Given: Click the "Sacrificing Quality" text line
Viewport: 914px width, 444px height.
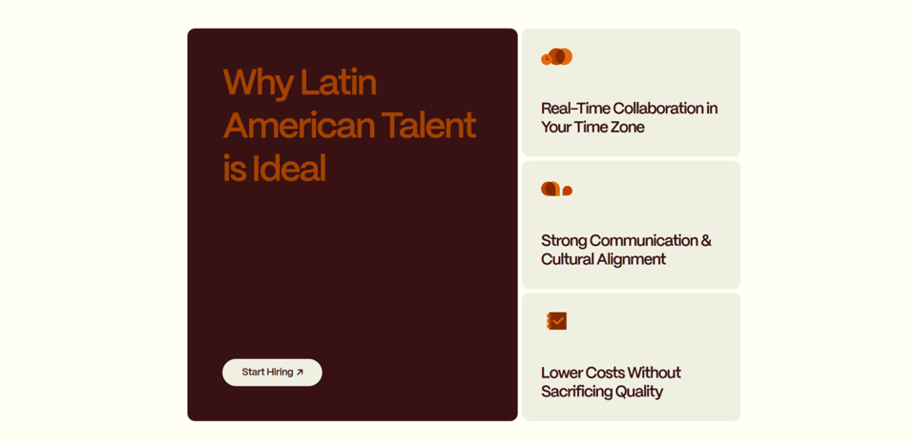Looking at the screenshot, I should 602,391.
